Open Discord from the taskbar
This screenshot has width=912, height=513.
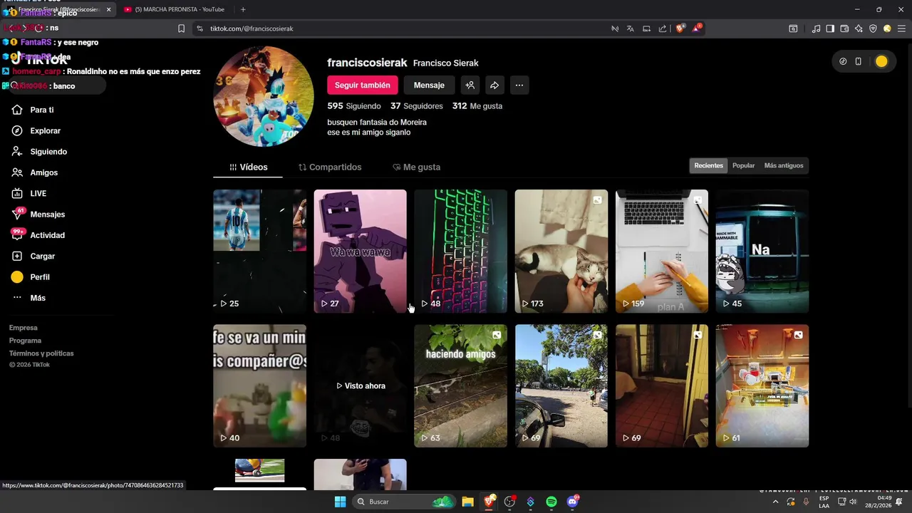(572, 502)
